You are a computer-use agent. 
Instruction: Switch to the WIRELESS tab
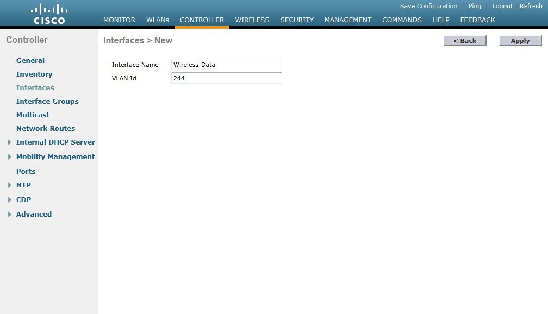coord(252,20)
